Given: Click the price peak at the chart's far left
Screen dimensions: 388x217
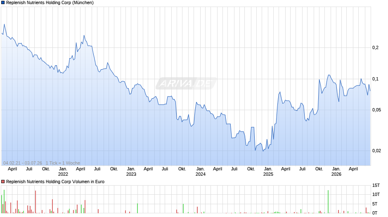Looking at the screenshot, I should click(4, 24).
